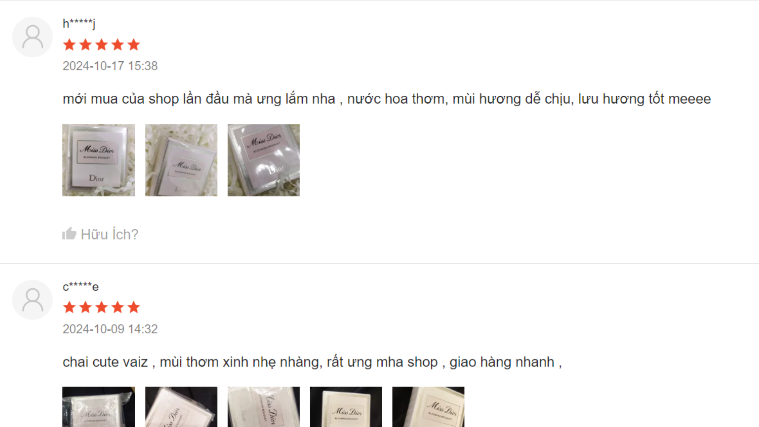Image resolution: width=759 pixels, height=427 pixels.
Task: Click username c*****e
Action: [x=81, y=286]
